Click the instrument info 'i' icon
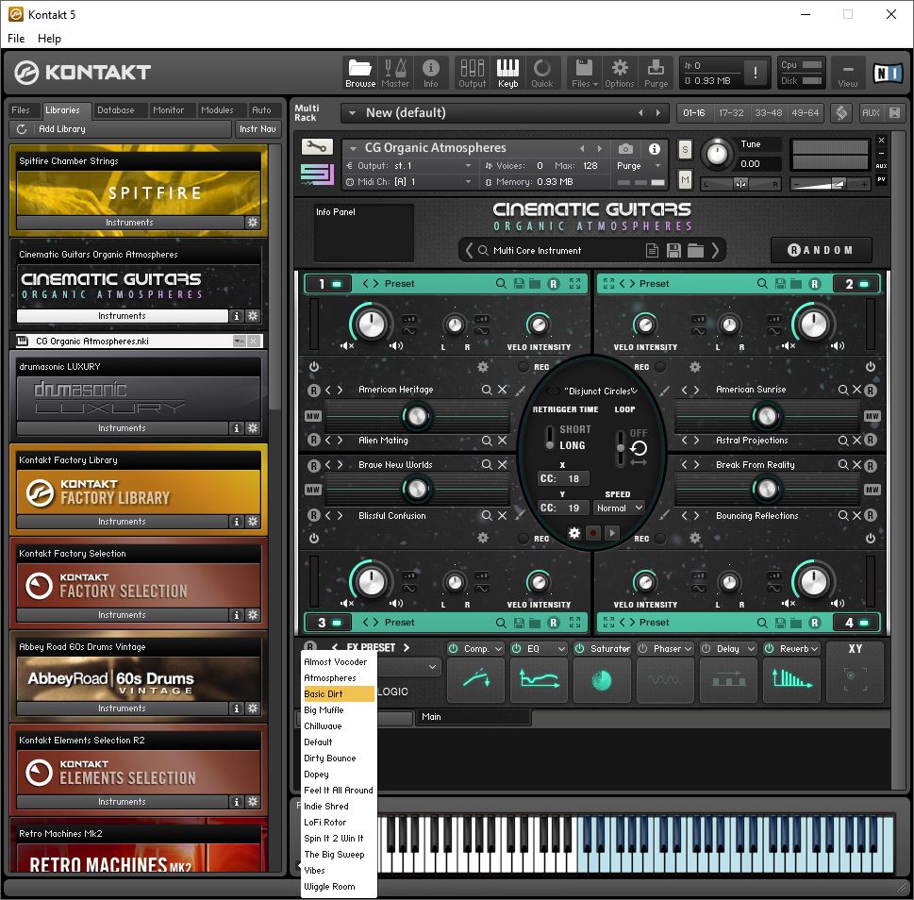Screen dimensions: 914x900 (x=655, y=149)
